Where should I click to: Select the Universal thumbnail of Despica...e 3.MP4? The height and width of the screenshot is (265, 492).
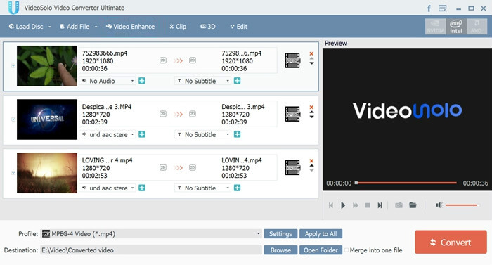(47, 119)
